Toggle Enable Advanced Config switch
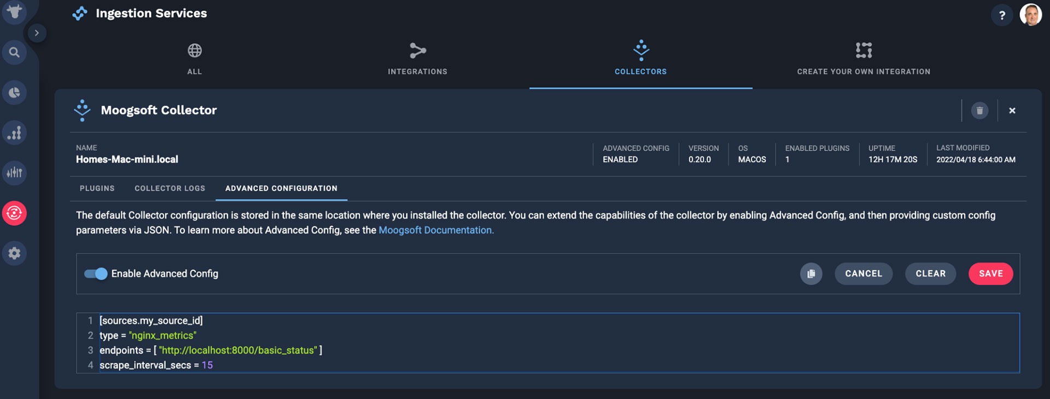The height and width of the screenshot is (399, 1050). (x=96, y=273)
